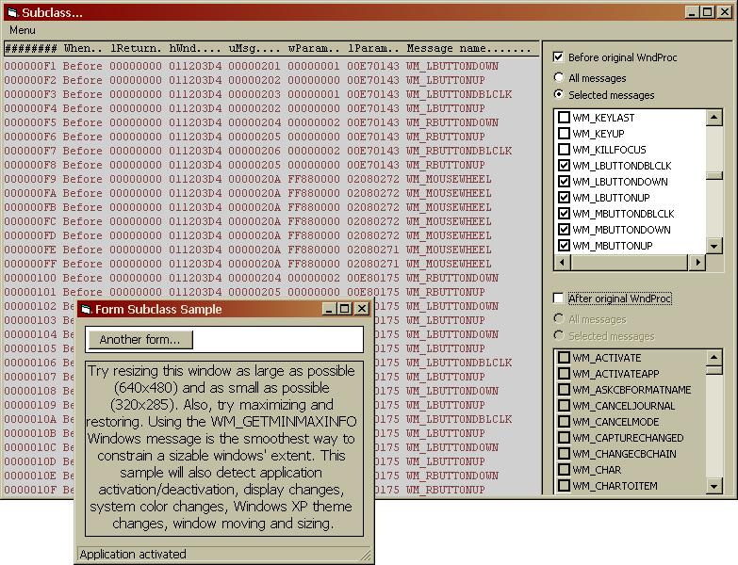This screenshot has height=565, width=738.
Task: Click the Subclass window title bar icon
Action: coord(11,12)
